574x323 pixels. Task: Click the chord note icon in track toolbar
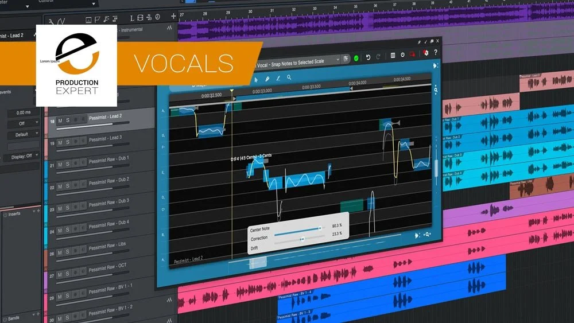(106, 19)
